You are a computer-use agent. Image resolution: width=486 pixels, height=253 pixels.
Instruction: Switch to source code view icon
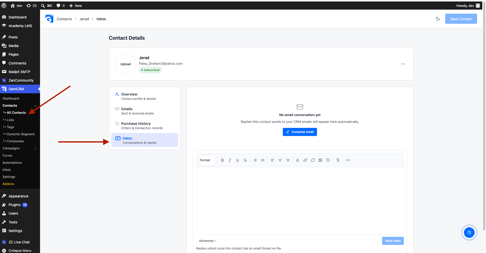click(x=348, y=160)
